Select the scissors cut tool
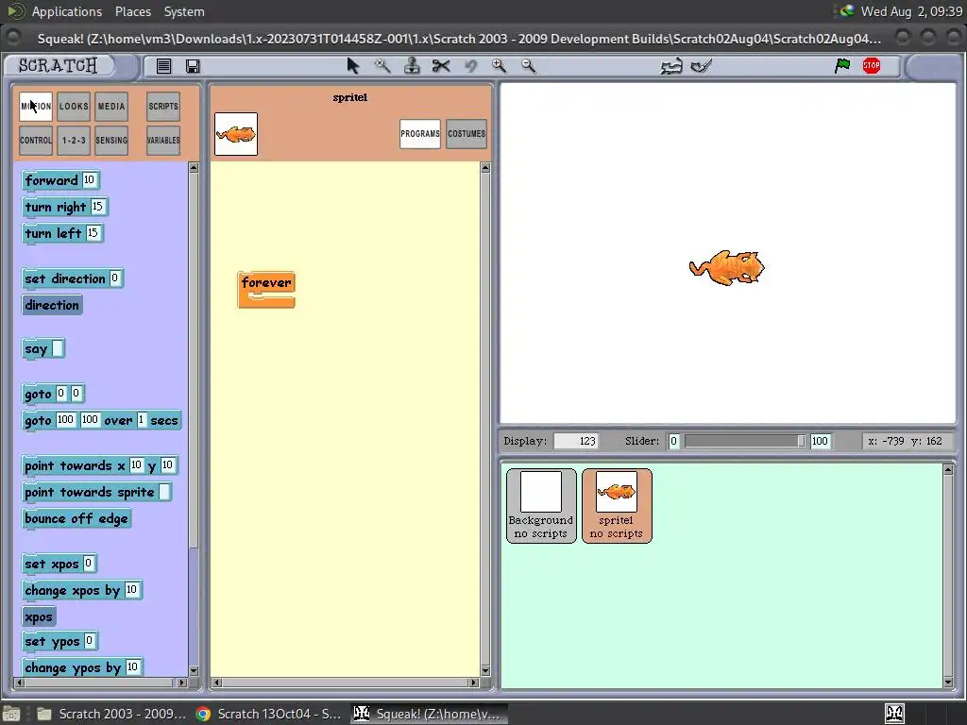This screenshot has width=967, height=725. coord(441,65)
